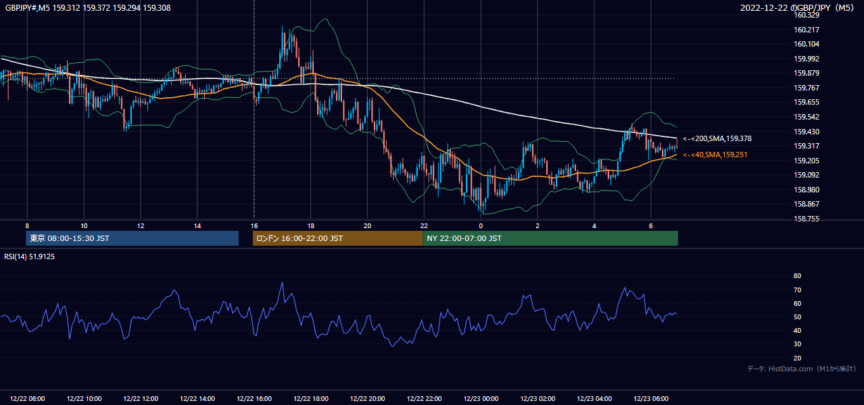Click the 12/23 06:00 time label
The width and height of the screenshot is (864, 405).
point(651,399)
